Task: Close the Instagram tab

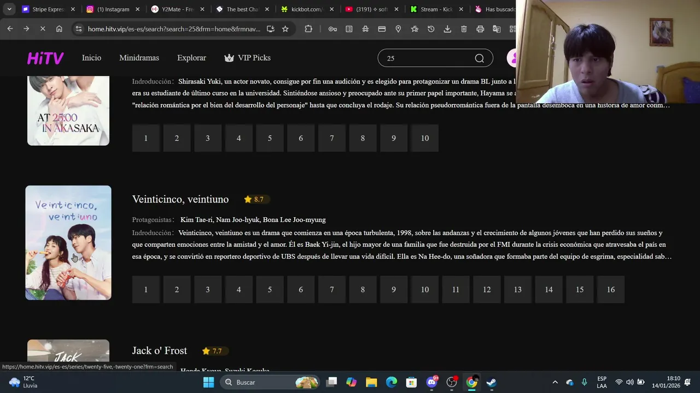Action: 138,9
